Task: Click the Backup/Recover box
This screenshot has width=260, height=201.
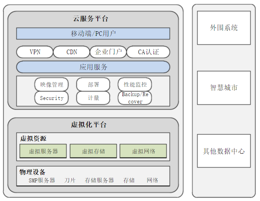Action: (x=135, y=98)
